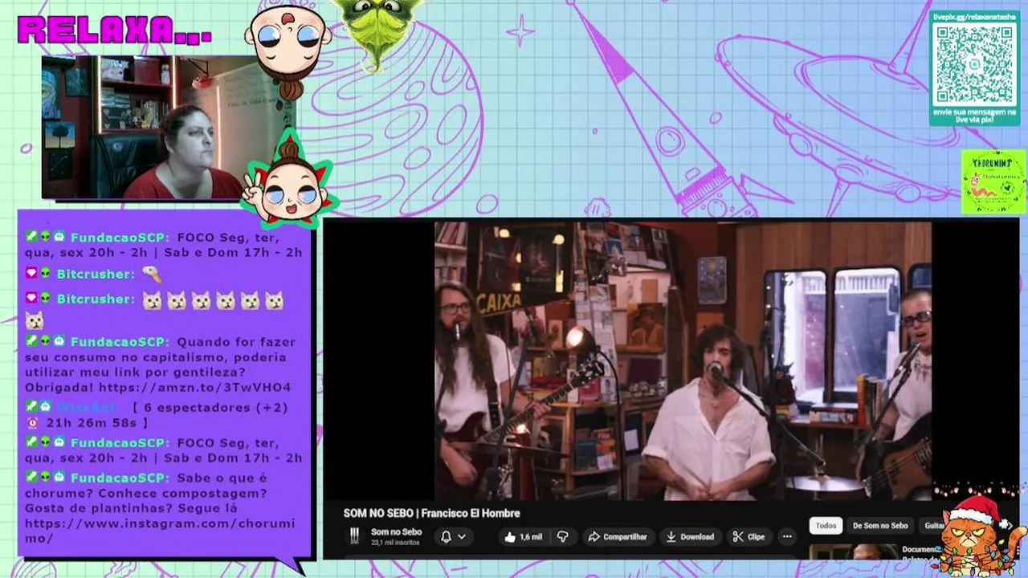Click the webcam feed of the streamer
This screenshot has height=578, width=1028.
point(169,128)
